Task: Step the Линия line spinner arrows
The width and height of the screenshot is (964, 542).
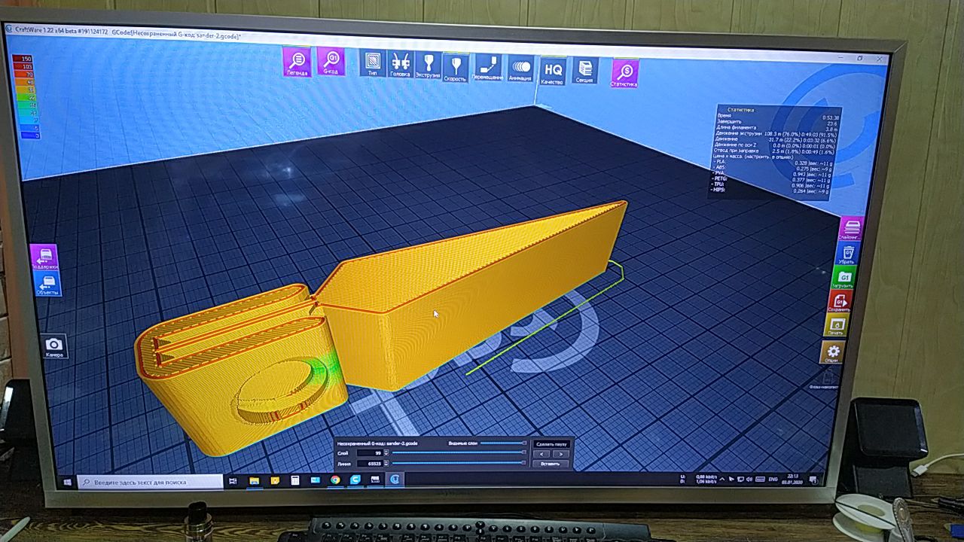Action: tap(386, 463)
